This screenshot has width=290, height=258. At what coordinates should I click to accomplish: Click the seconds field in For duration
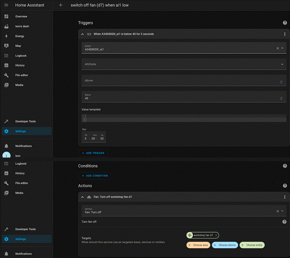(x=101, y=139)
